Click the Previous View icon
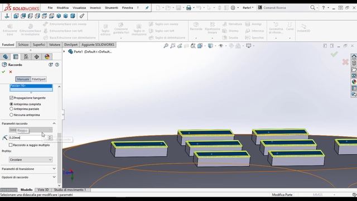 tap(180, 46)
